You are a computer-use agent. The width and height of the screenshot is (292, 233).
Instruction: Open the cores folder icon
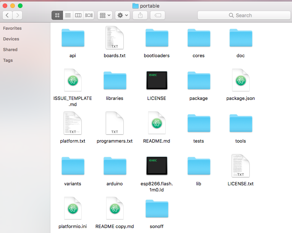(199, 38)
